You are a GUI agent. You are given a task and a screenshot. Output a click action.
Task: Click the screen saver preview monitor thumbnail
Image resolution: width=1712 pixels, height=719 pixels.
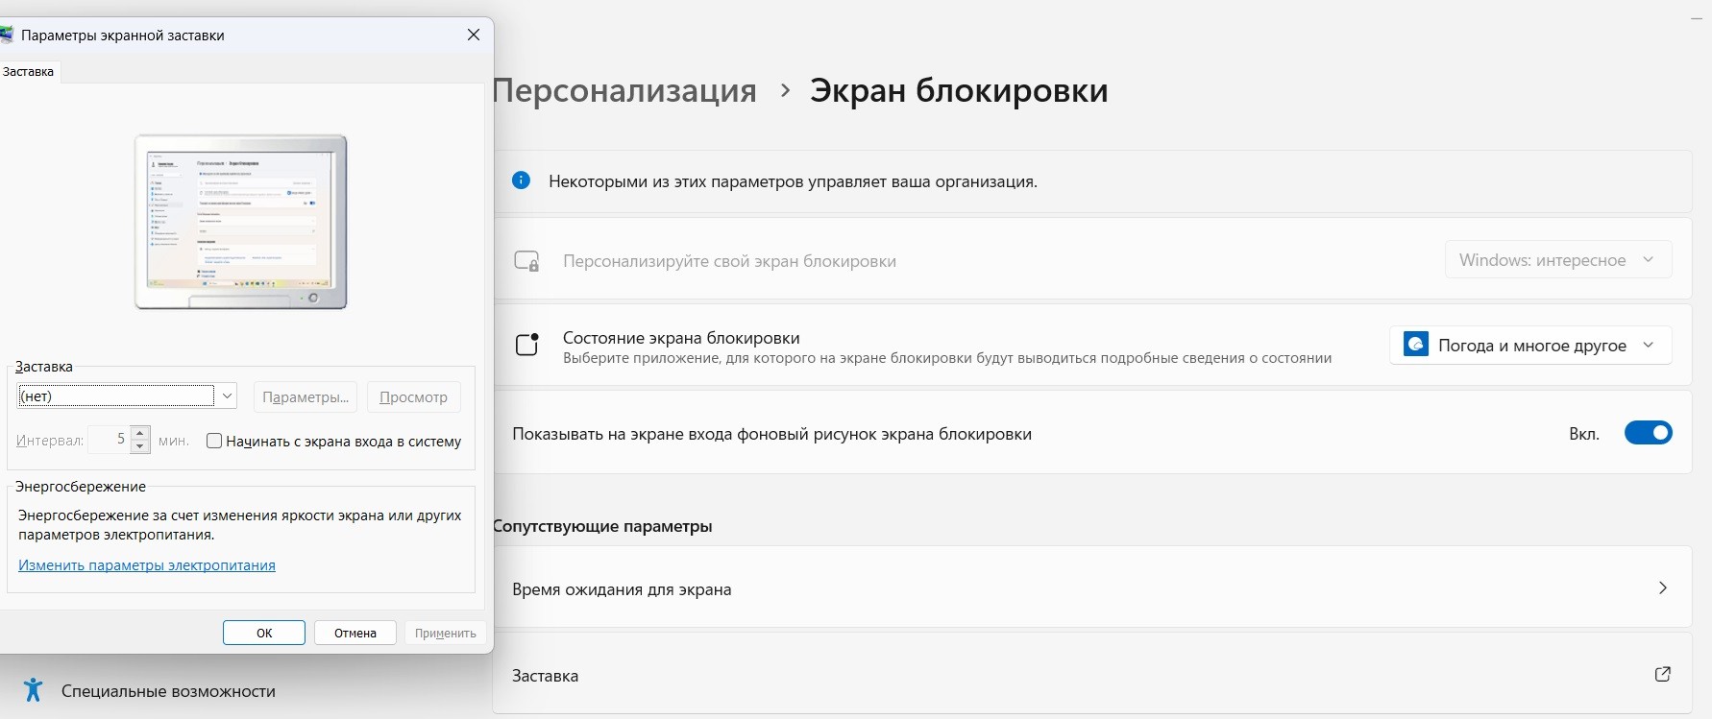240,222
